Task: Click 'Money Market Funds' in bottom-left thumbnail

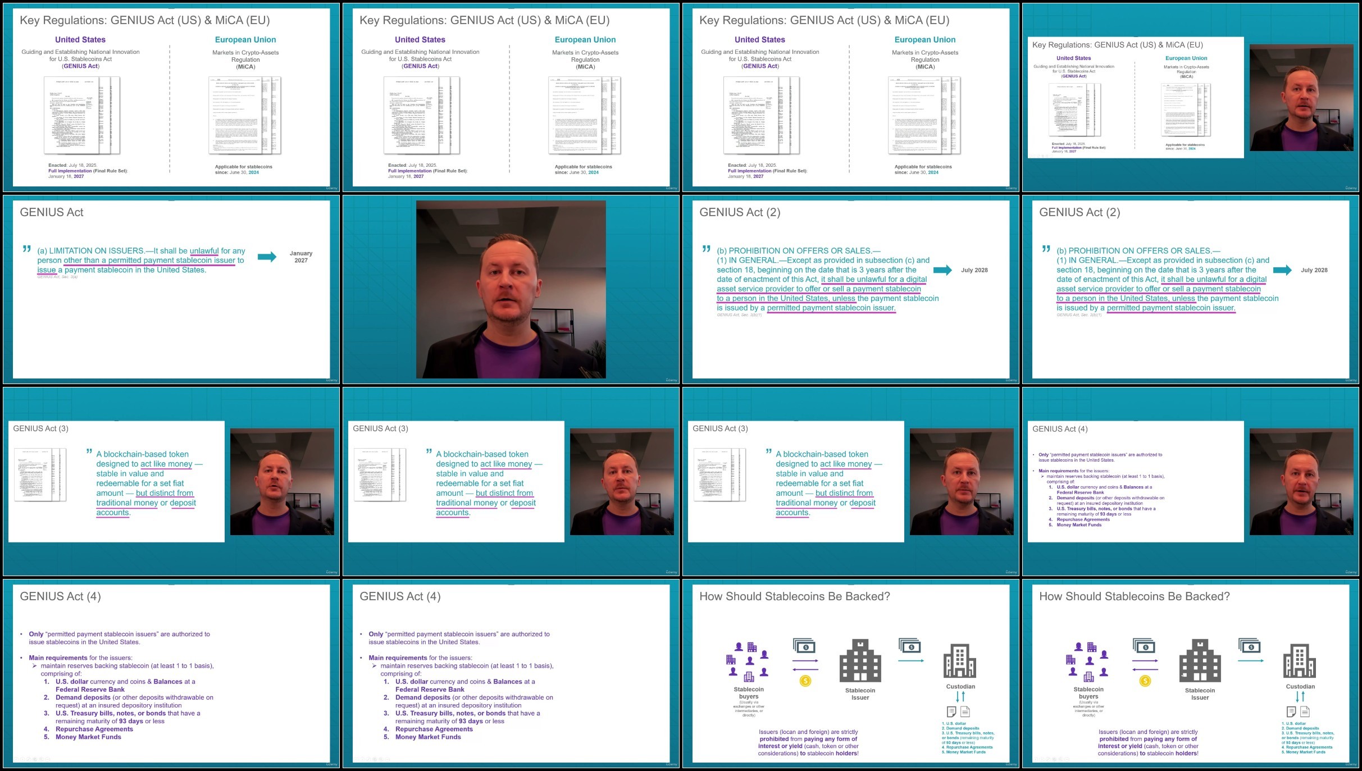Action: [x=88, y=737]
